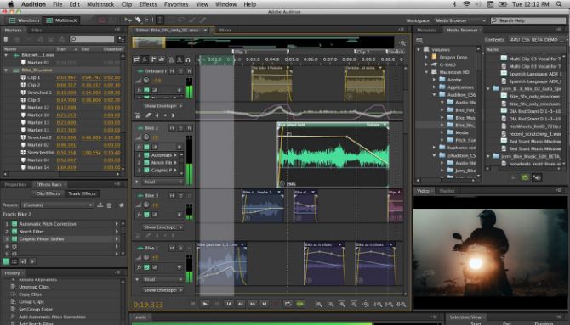The height and width of the screenshot is (325, 570).
Task: Switch to the Mixer tab
Action: click(225, 30)
